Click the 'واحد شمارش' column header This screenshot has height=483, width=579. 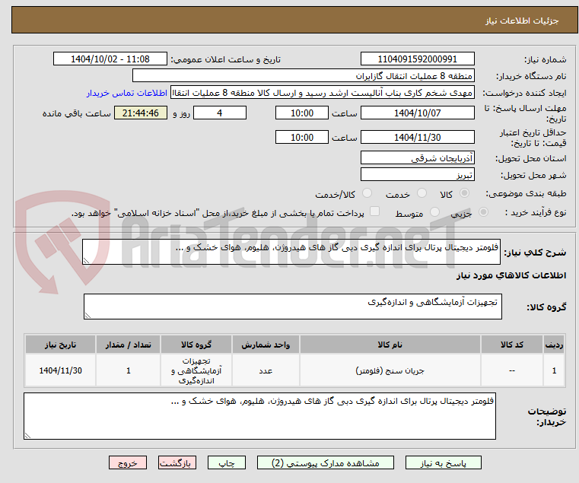[x=266, y=345]
